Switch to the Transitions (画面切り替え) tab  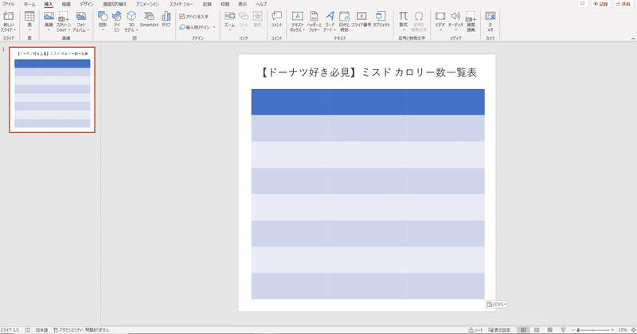click(x=115, y=4)
